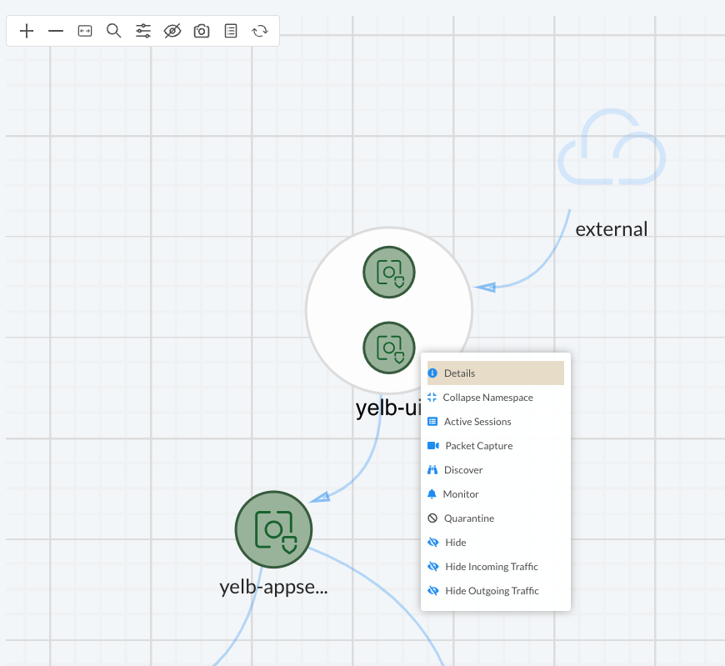
Task: Click the Quarantine ban icon
Action: click(432, 518)
